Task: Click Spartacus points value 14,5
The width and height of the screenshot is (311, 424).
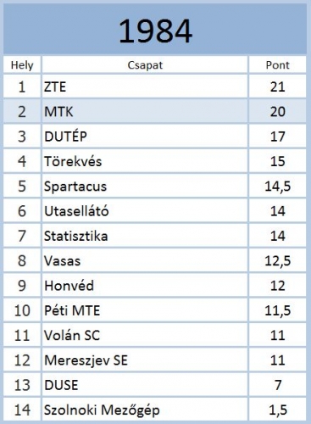Action: [x=277, y=186]
